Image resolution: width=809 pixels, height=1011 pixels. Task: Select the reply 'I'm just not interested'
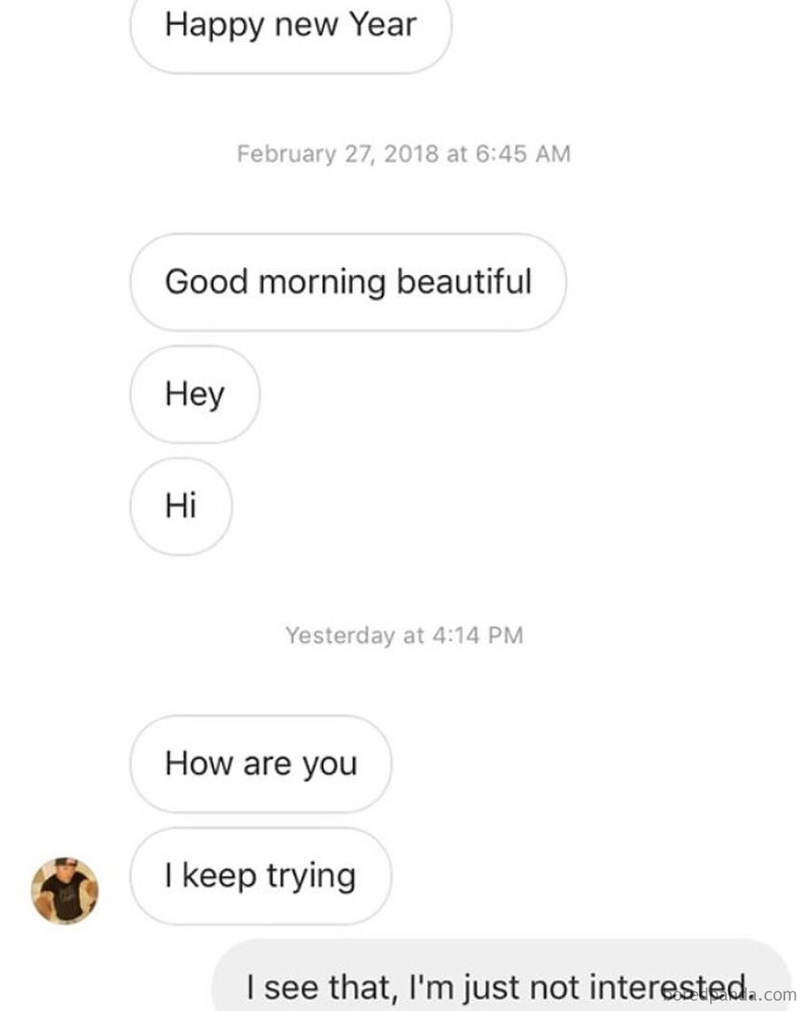(x=494, y=985)
